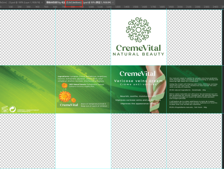Click the 'Varicose veins cream' heading

138,81
